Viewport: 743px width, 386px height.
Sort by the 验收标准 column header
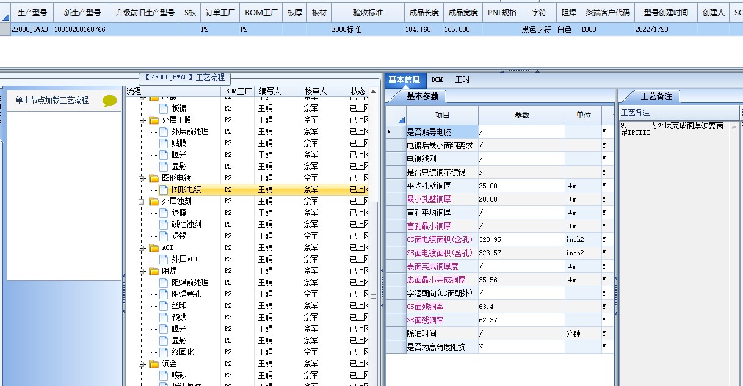tap(369, 12)
